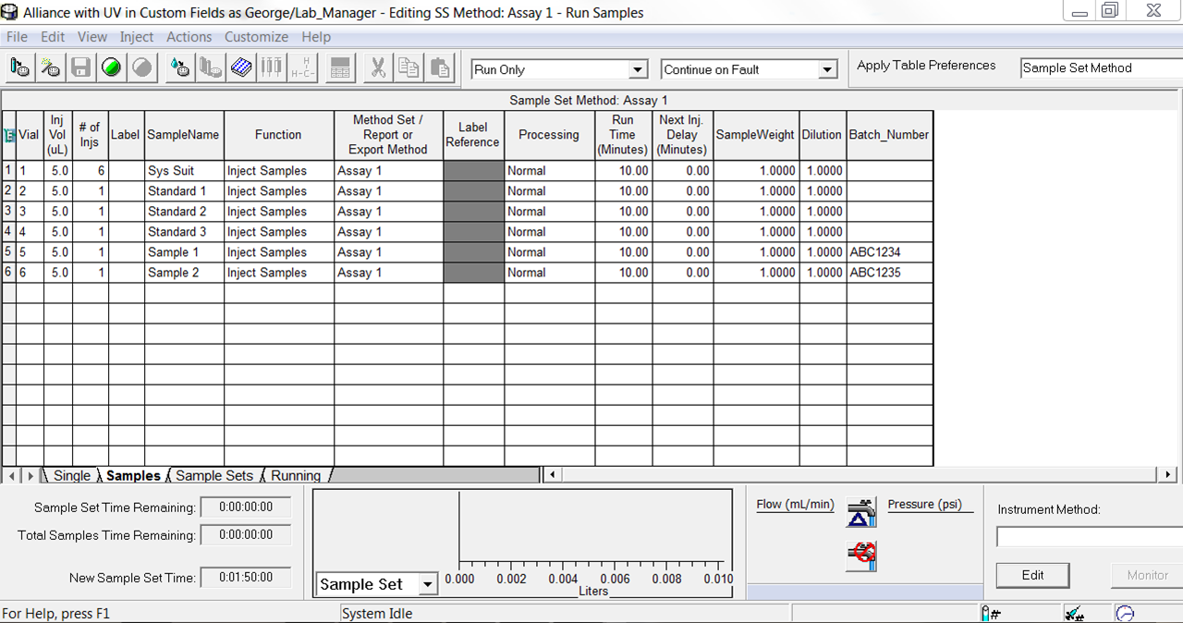Image resolution: width=1183 pixels, height=623 pixels.
Task: Click the floppy disk save icon
Action: 81,67
